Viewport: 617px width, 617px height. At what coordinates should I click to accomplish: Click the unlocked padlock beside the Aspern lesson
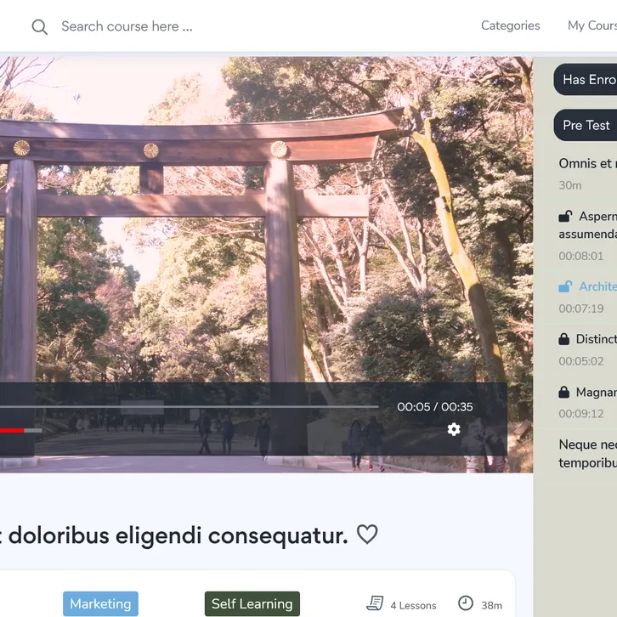tap(565, 217)
